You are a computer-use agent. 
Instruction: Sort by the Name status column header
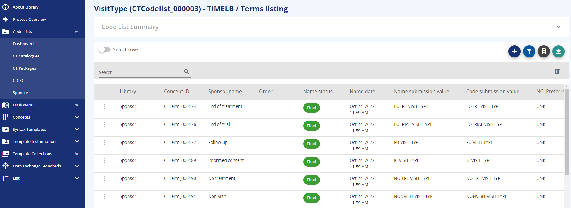[318, 91]
